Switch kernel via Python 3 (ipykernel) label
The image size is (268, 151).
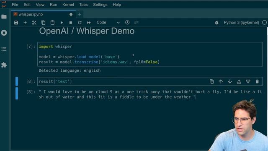coord(241,23)
